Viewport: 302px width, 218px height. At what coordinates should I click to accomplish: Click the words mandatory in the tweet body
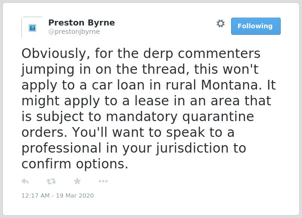142,117
